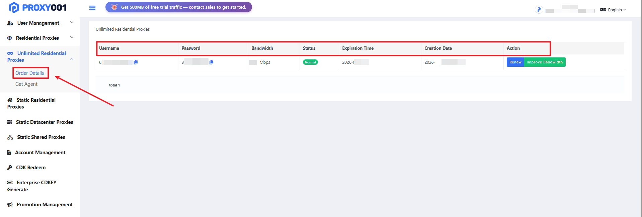Click the Improve Bandwidth button
Viewport: 642px width, 217px height.
click(x=545, y=62)
